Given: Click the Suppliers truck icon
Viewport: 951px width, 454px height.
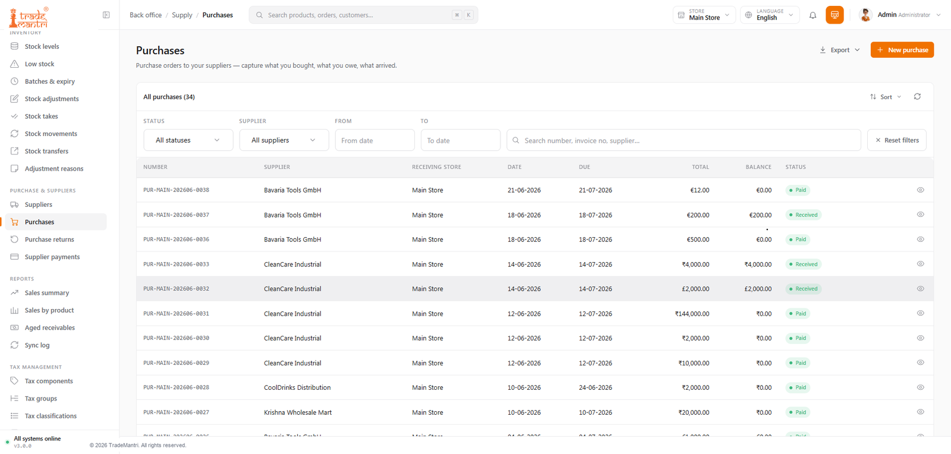Looking at the screenshot, I should tap(14, 204).
